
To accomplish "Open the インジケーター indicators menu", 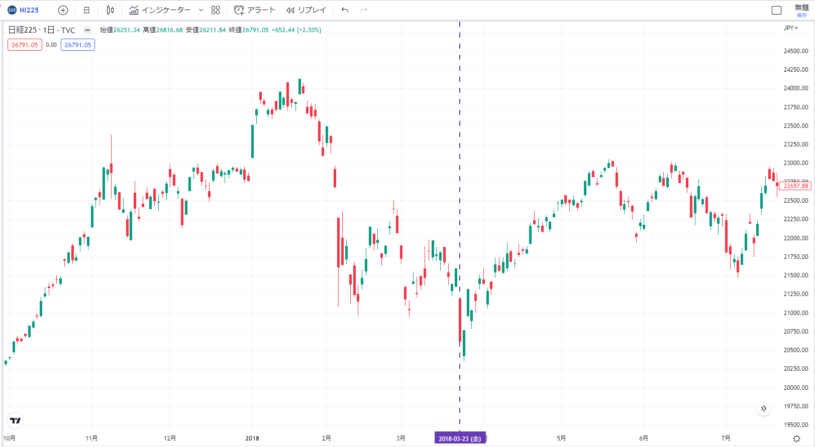I will pyautogui.click(x=160, y=10).
